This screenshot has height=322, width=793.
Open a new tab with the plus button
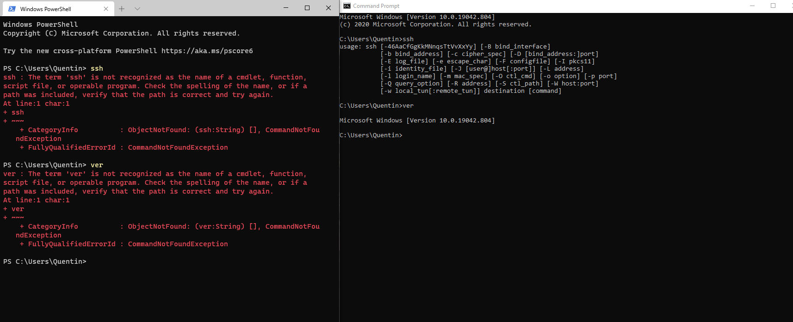coord(122,8)
